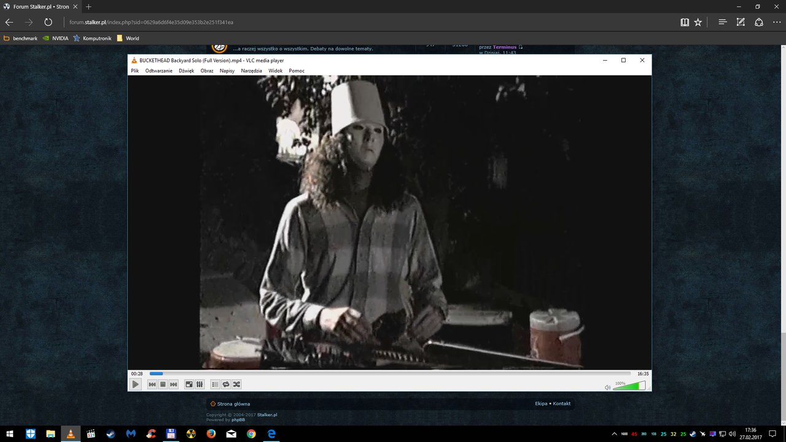
Task: Open Malwarebytes from the taskbar
Action: tap(131, 433)
